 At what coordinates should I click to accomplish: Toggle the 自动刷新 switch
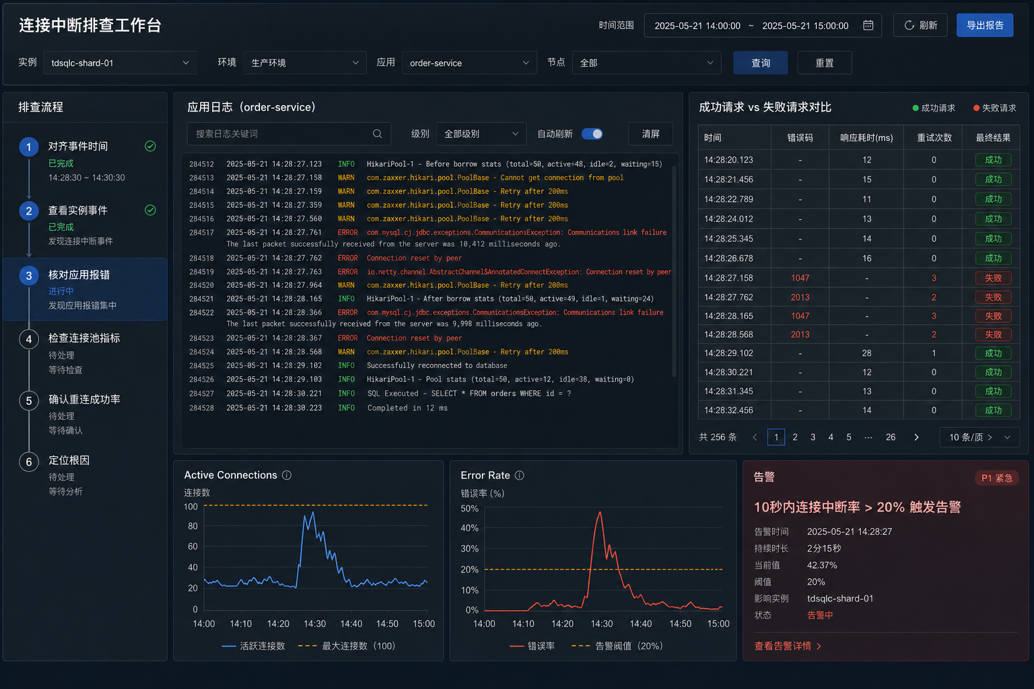point(592,134)
